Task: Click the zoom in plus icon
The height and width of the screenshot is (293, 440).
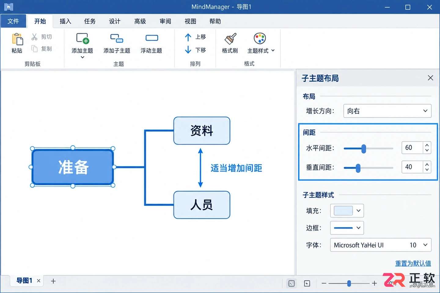Action: coord(374,284)
